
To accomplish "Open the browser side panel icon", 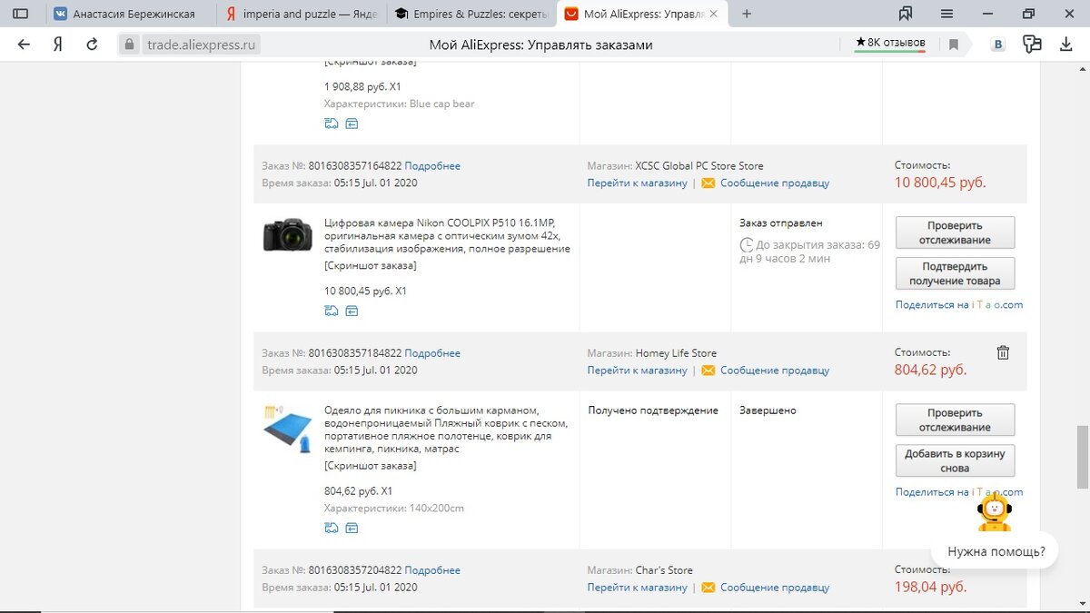I will 20,14.
